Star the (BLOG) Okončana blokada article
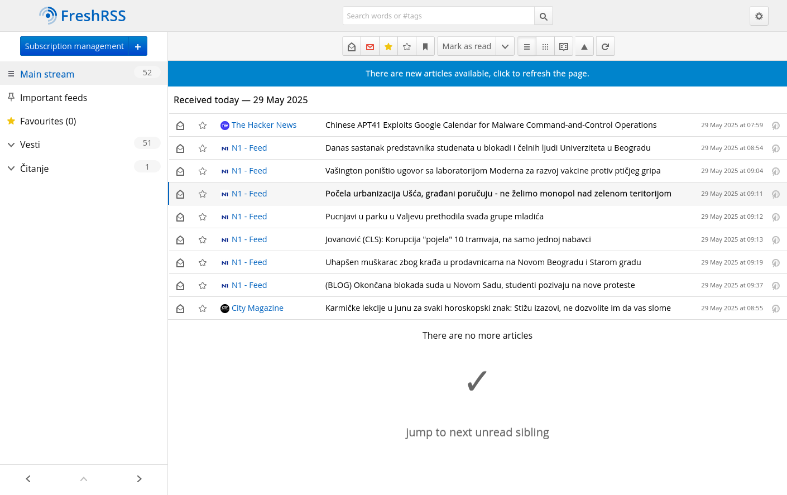 coord(203,286)
